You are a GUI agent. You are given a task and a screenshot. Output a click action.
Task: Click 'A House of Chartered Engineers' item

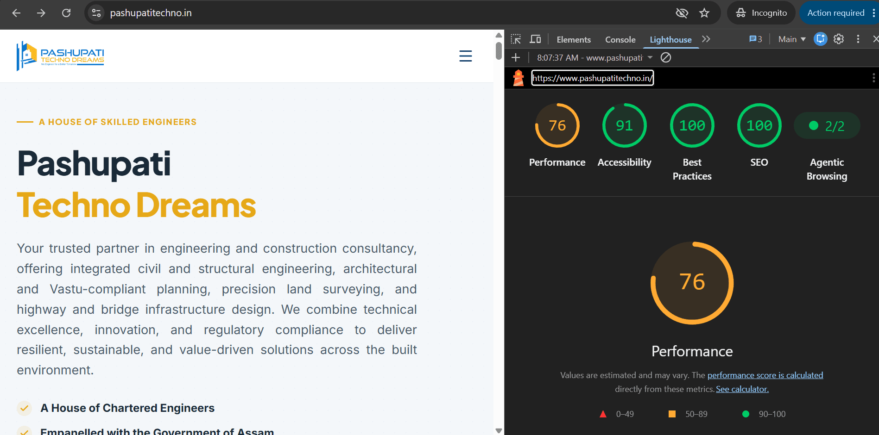127,408
